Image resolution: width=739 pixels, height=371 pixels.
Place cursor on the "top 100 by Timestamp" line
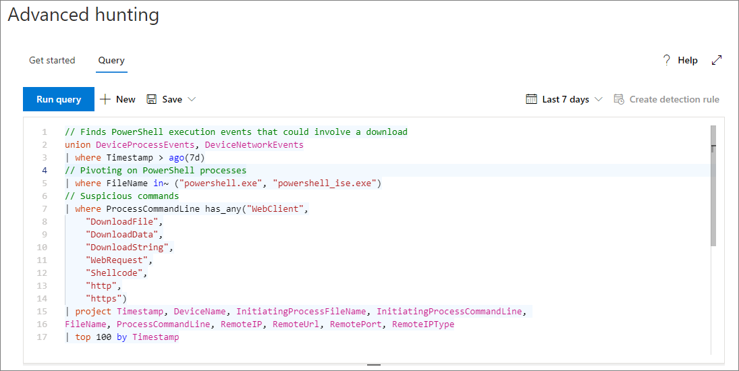[127, 337]
